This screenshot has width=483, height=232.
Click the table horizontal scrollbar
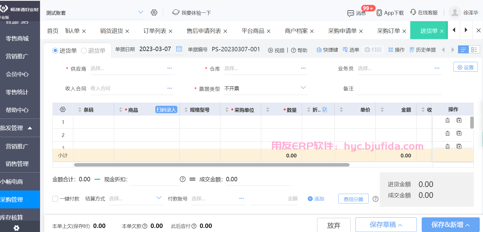pyautogui.click(x=212, y=165)
